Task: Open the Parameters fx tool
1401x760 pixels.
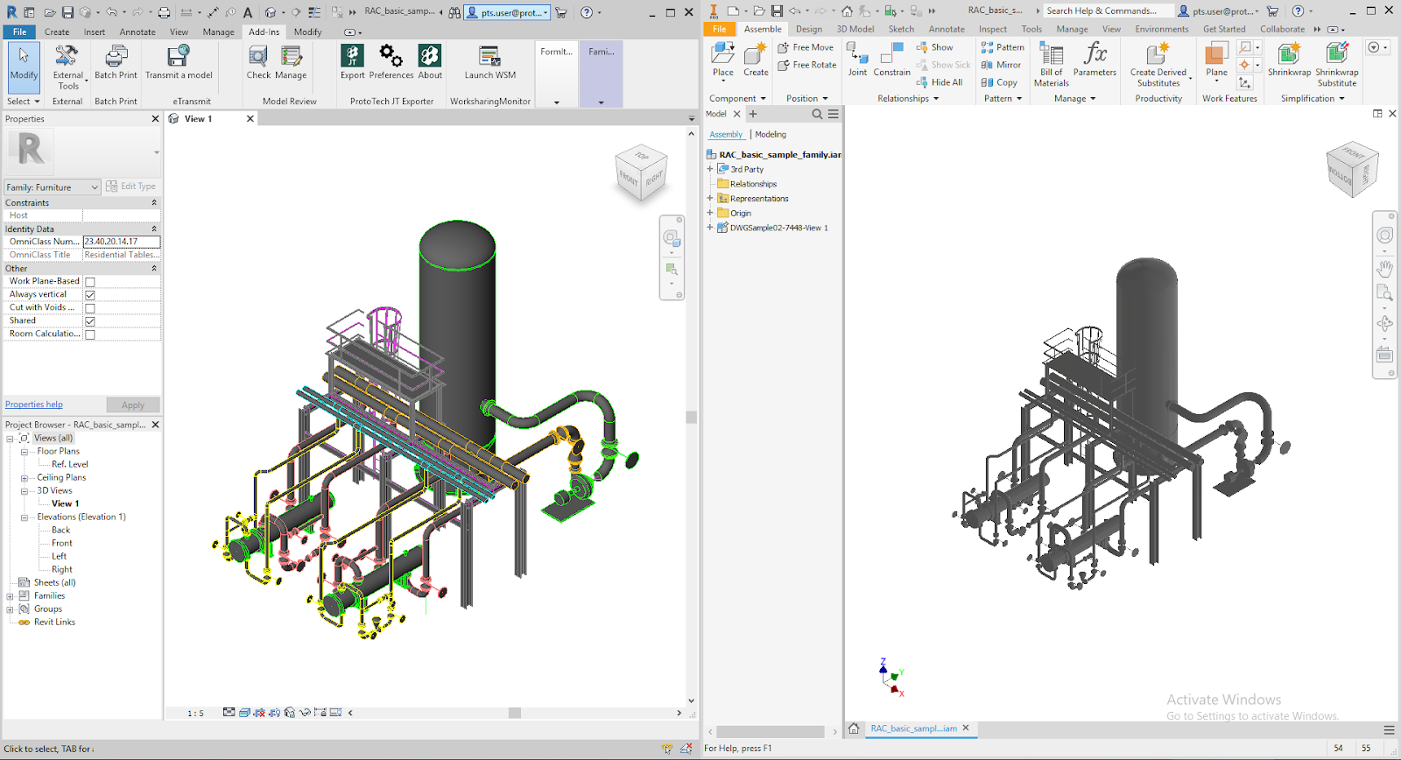Action: [x=1095, y=55]
